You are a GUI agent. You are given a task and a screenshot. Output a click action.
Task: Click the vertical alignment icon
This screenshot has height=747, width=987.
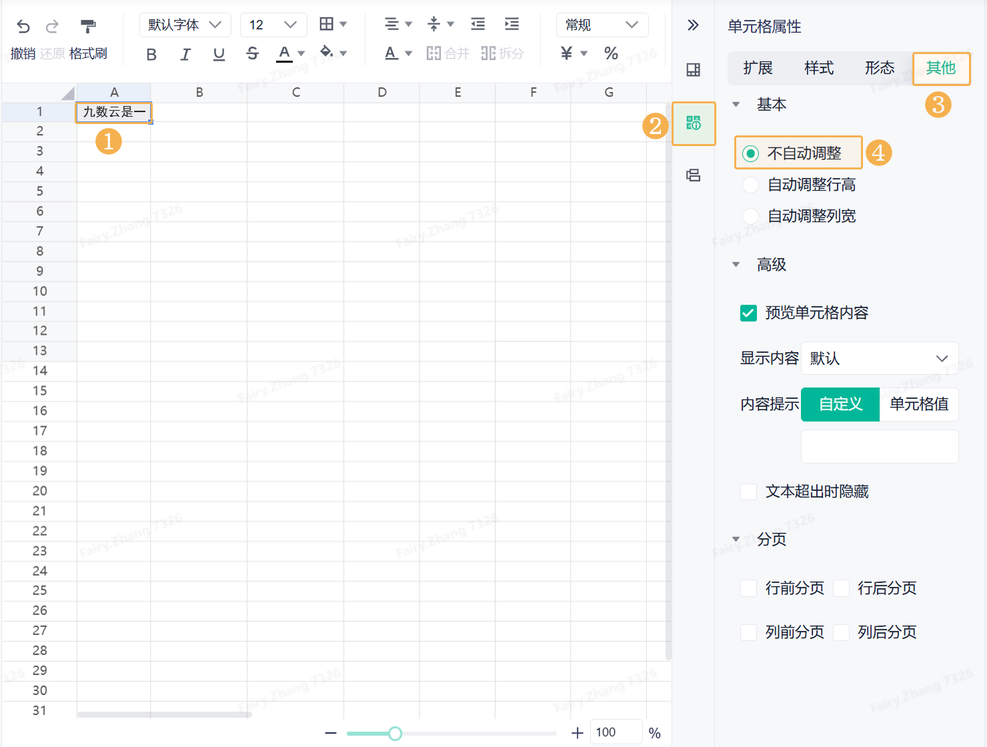(x=434, y=24)
